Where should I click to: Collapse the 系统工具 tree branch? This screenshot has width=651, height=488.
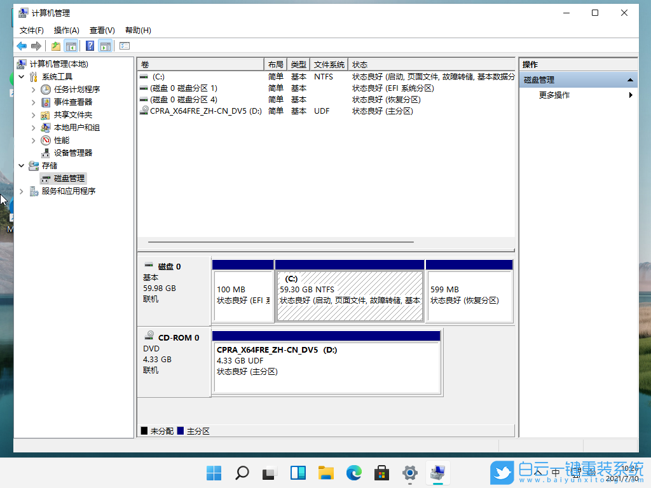[x=21, y=76]
